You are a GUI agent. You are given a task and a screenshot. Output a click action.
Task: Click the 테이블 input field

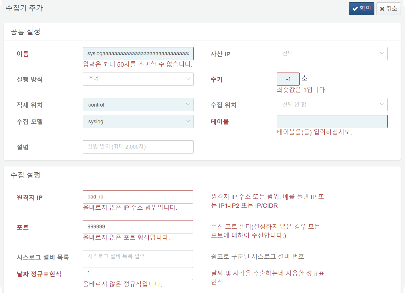[332, 121]
